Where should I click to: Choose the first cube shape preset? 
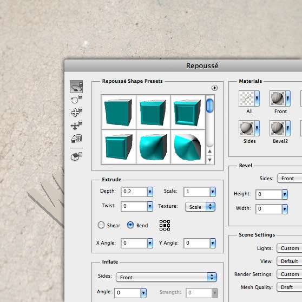pos(119,112)
